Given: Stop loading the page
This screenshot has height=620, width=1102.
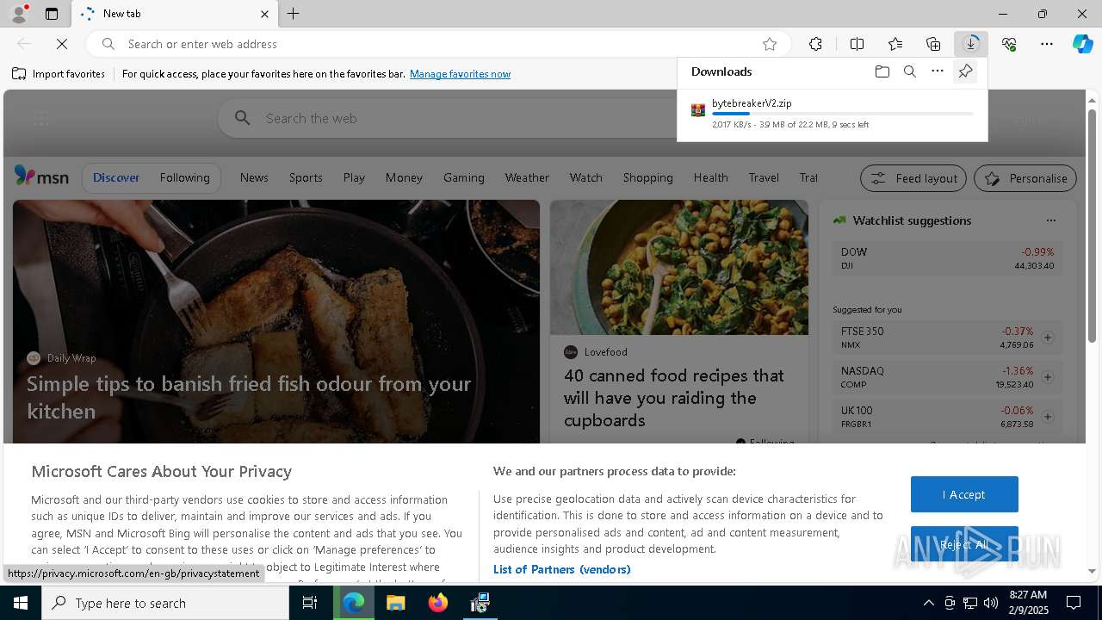Looking at the screenshot, I should coord(62,44).
